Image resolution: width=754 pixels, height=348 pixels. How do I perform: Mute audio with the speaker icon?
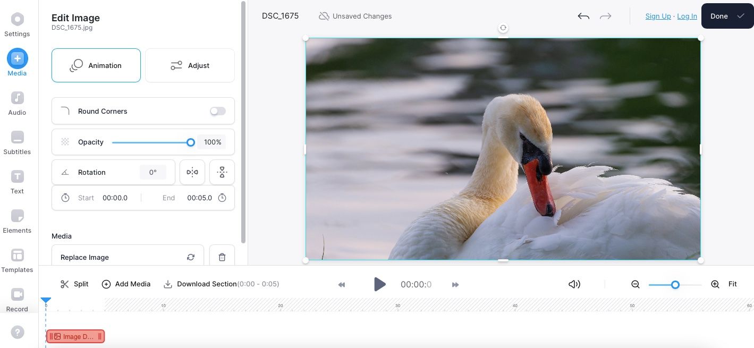[x=574, y=284]
